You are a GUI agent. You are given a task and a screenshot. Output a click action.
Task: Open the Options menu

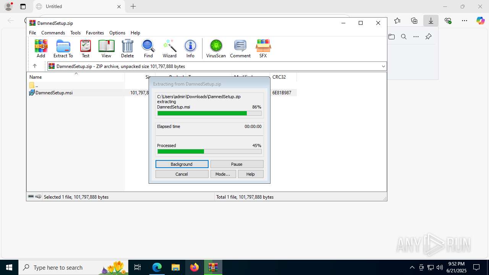pos(117,33)
